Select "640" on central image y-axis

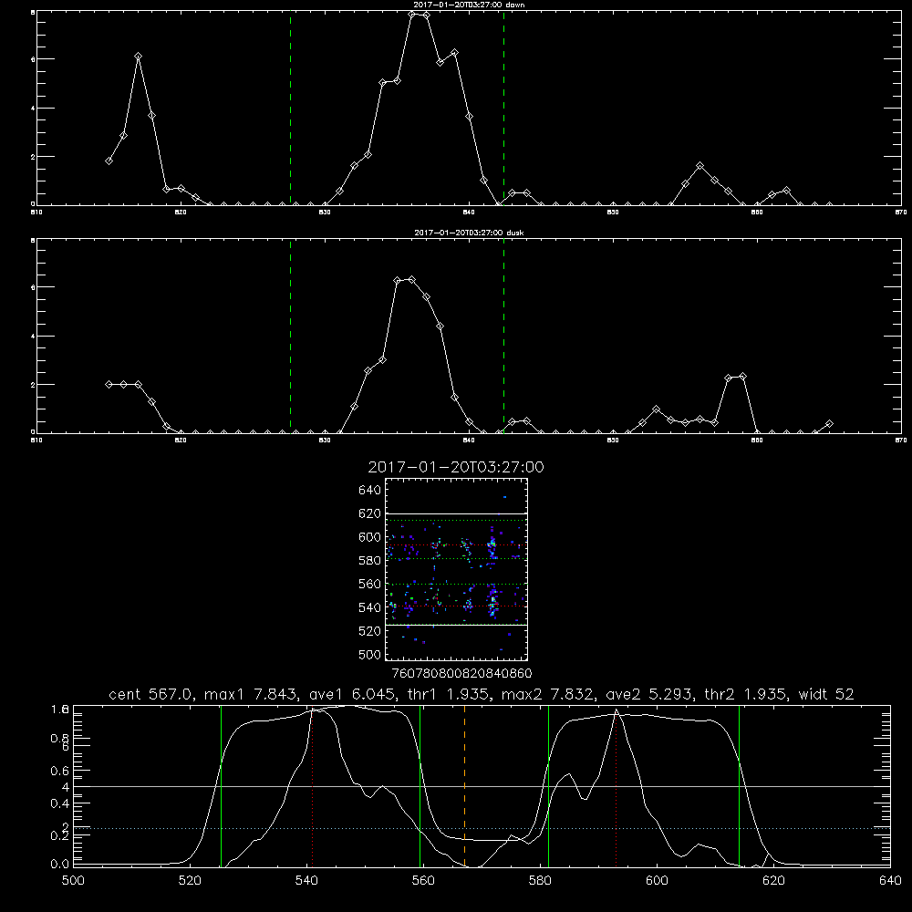(370, 491)
